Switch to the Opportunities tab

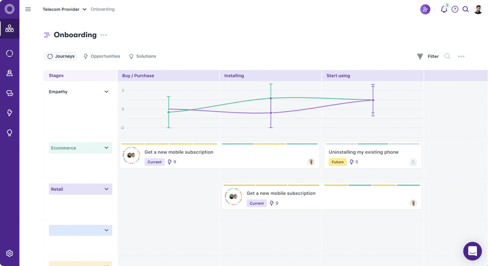(x=102, y=56)
